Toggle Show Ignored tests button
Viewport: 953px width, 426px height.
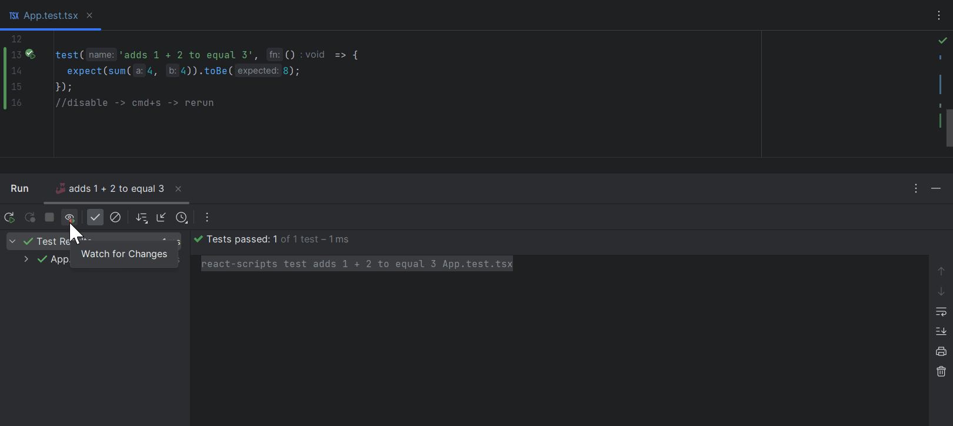coord(115,218)
